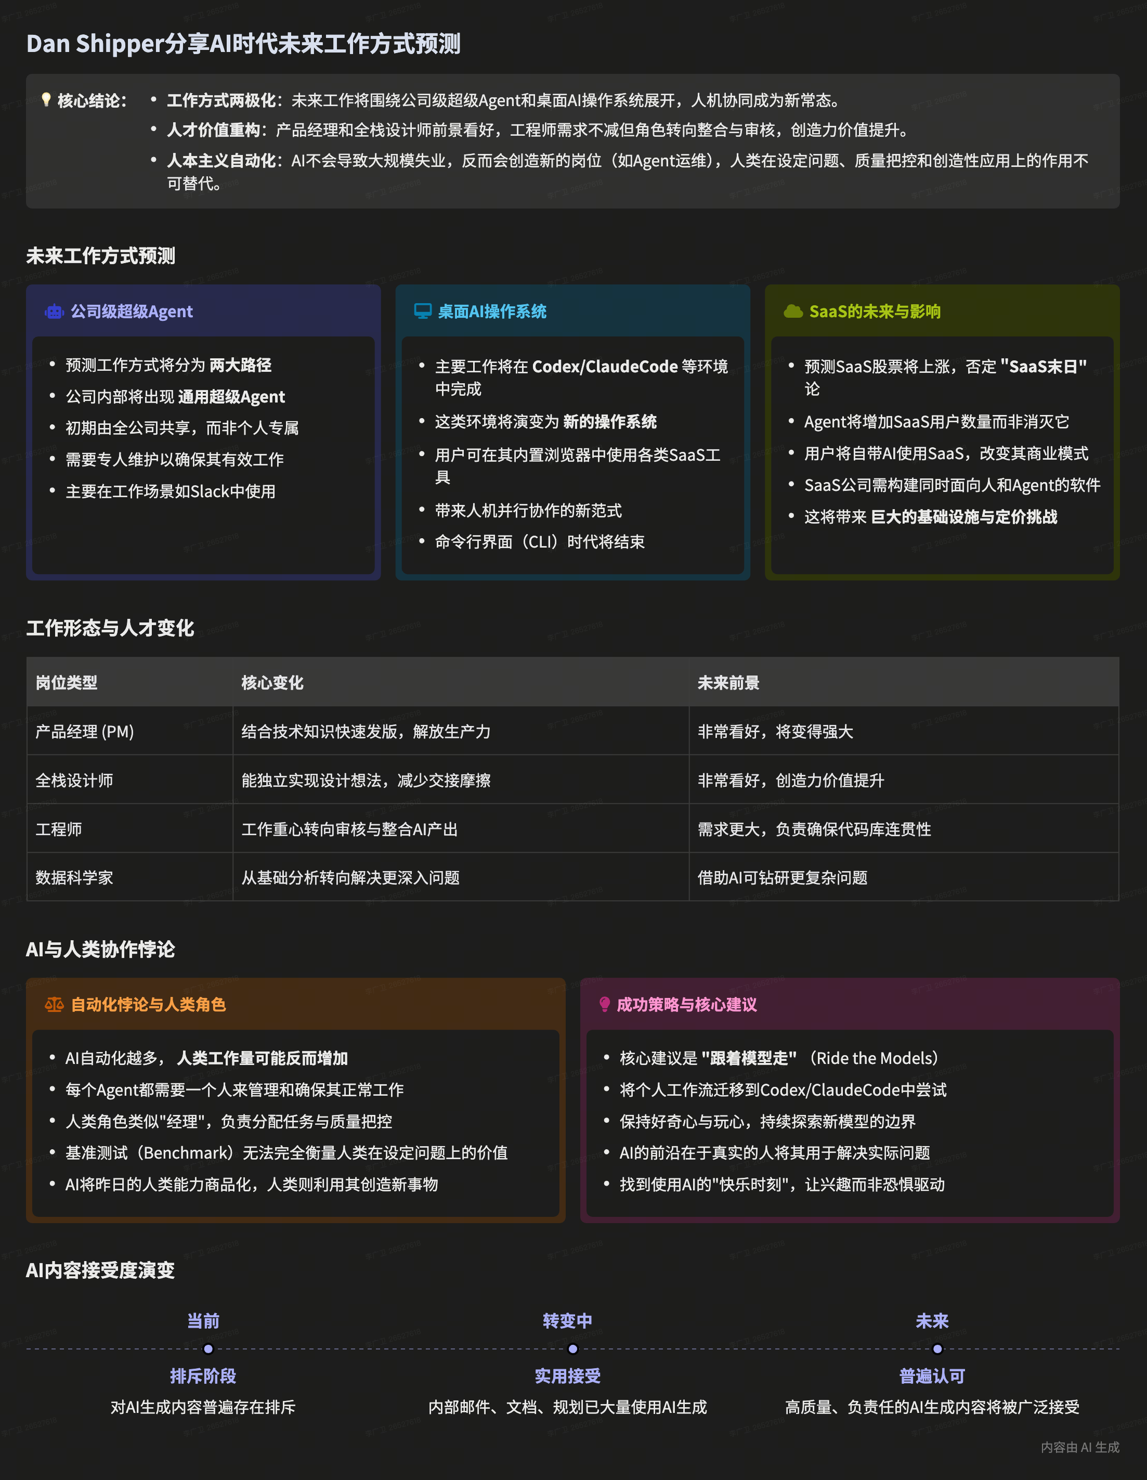
Task: Click the robot icon next to 公司级超级Agent
Action: pyautogui.click(x=54, y=311)
